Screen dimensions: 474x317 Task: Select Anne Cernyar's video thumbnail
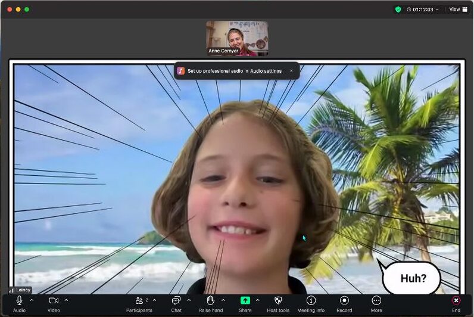237,38
